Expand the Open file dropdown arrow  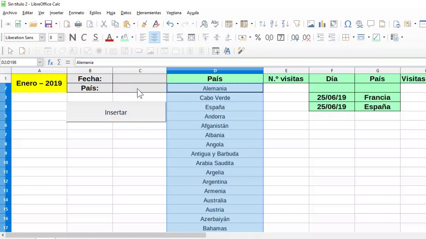[x=41, y=24]
